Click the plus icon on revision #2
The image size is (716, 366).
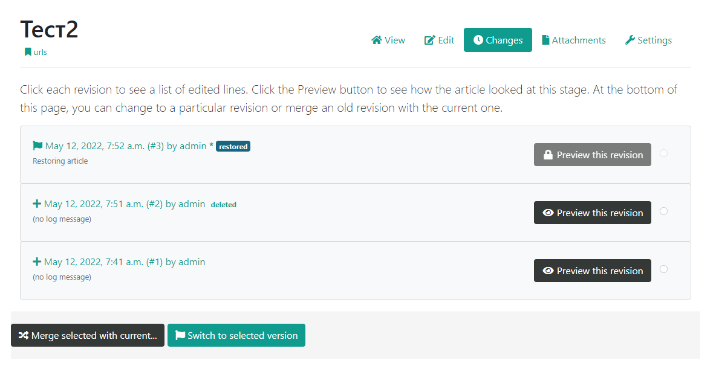tap(37, 204)
